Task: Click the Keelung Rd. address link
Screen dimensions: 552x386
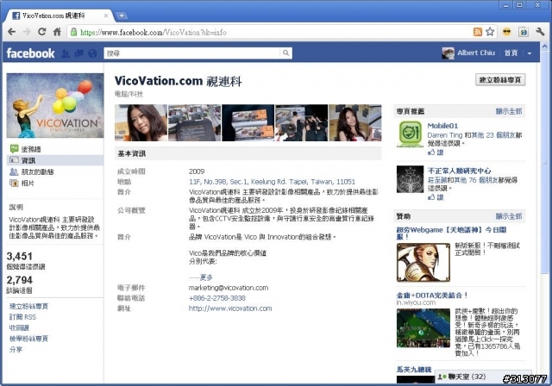Action: [273, 182]
